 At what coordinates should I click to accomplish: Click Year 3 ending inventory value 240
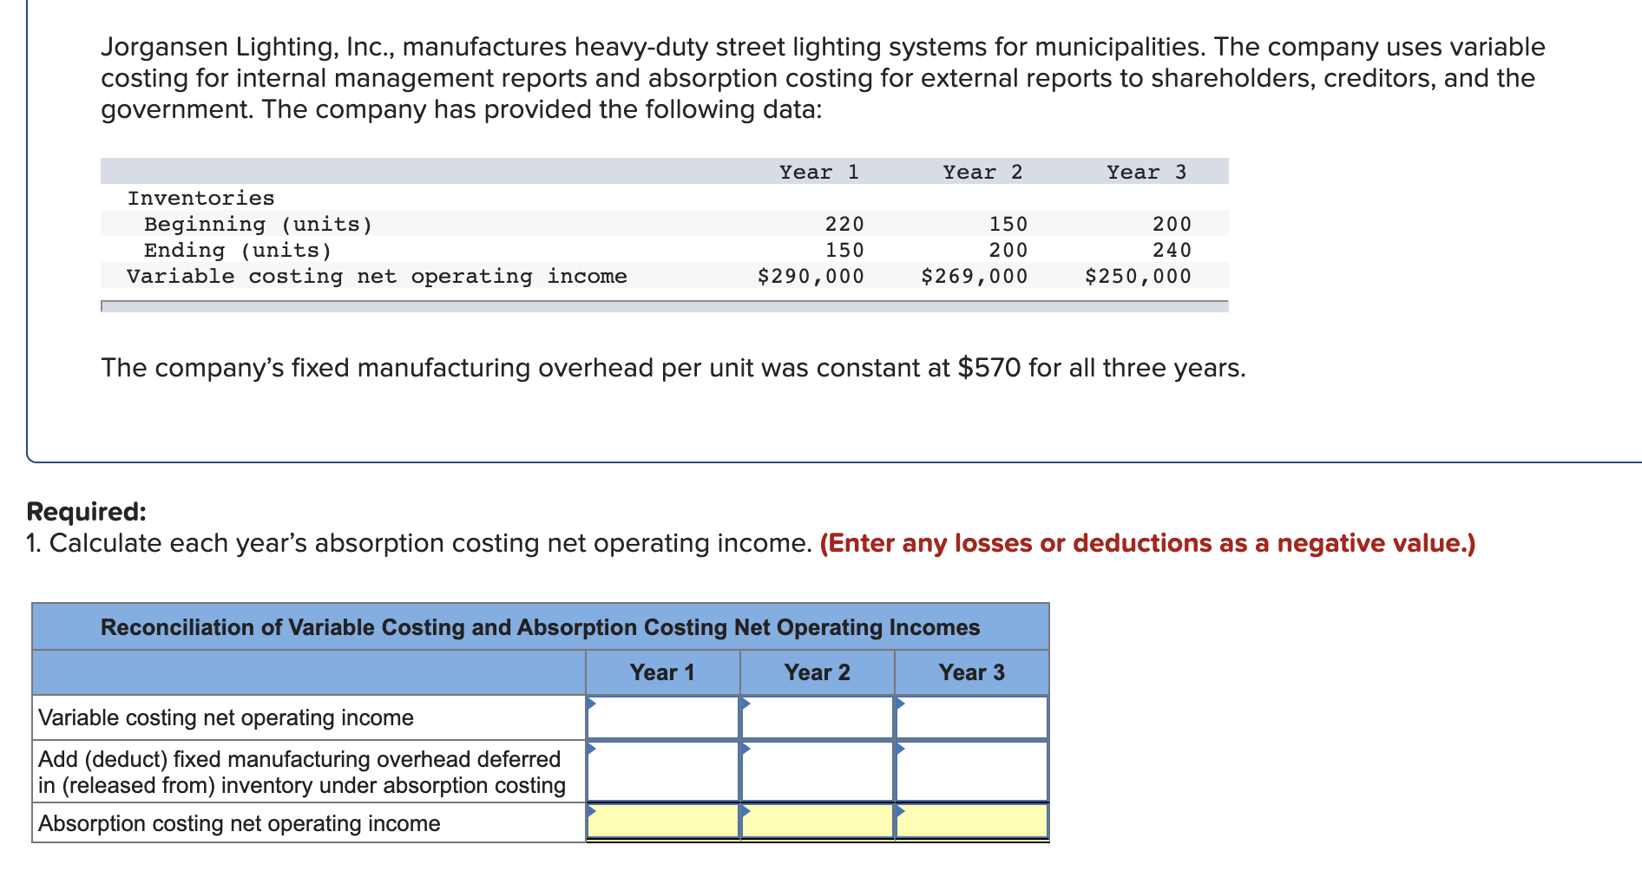point(1172,250)
